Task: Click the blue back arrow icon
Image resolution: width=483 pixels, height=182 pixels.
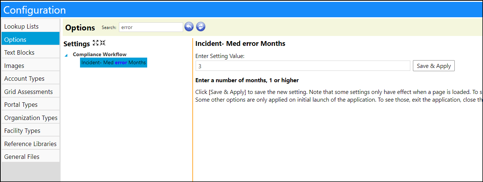Action: 189,27
